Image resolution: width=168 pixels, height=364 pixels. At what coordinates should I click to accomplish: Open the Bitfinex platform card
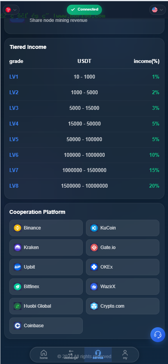[x=46, y=287]
